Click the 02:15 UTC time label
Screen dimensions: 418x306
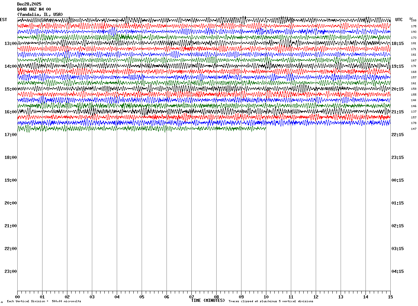[397, 226]
